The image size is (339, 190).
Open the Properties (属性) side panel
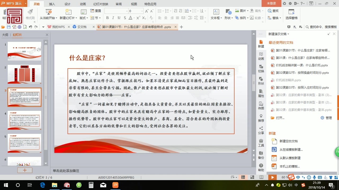261,93
